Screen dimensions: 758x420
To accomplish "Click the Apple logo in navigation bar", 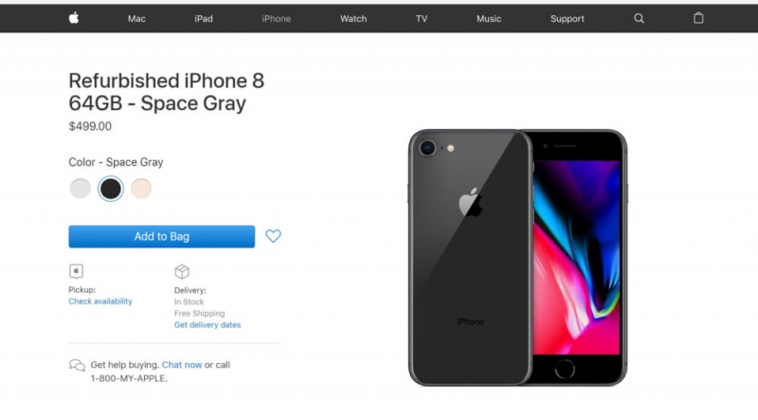I will [74, 18].
